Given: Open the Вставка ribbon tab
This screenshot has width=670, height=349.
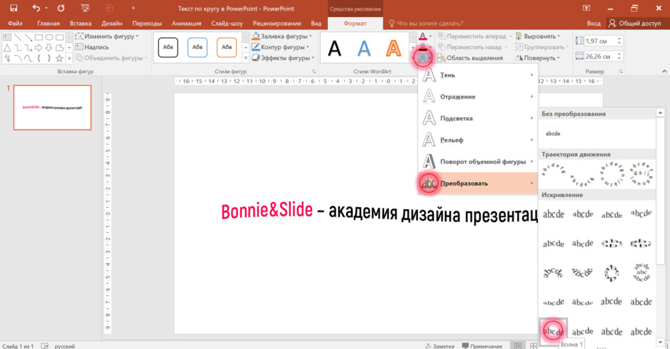Looking at the screenshot, I should pos(80,24).
